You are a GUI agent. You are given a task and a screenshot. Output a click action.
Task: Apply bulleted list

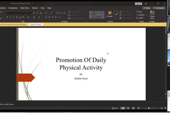click(46, 13)
